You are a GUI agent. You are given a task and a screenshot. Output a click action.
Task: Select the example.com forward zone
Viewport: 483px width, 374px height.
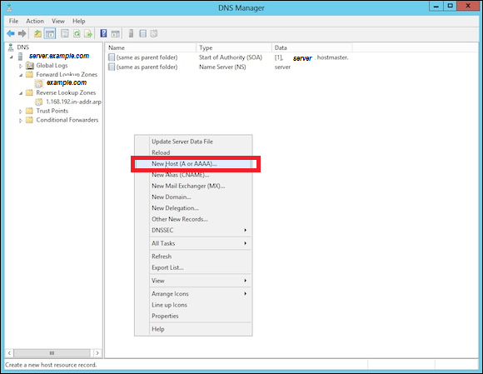point(67,82)
